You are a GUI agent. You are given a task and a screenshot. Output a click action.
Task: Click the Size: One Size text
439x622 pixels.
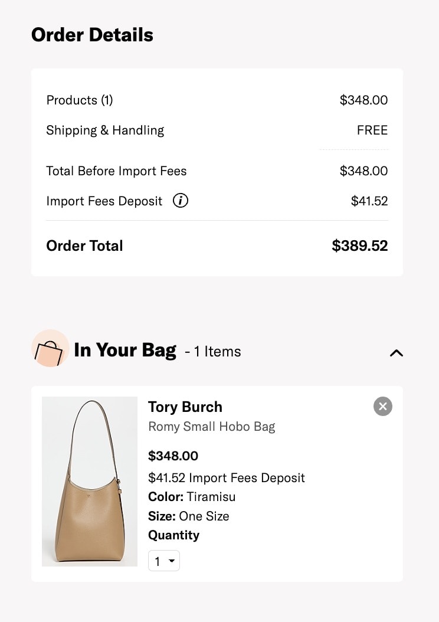[x=188, y=516]
